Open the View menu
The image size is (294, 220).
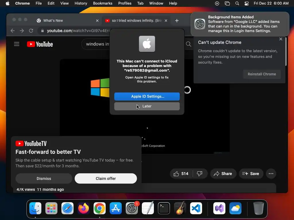point(65,3)
